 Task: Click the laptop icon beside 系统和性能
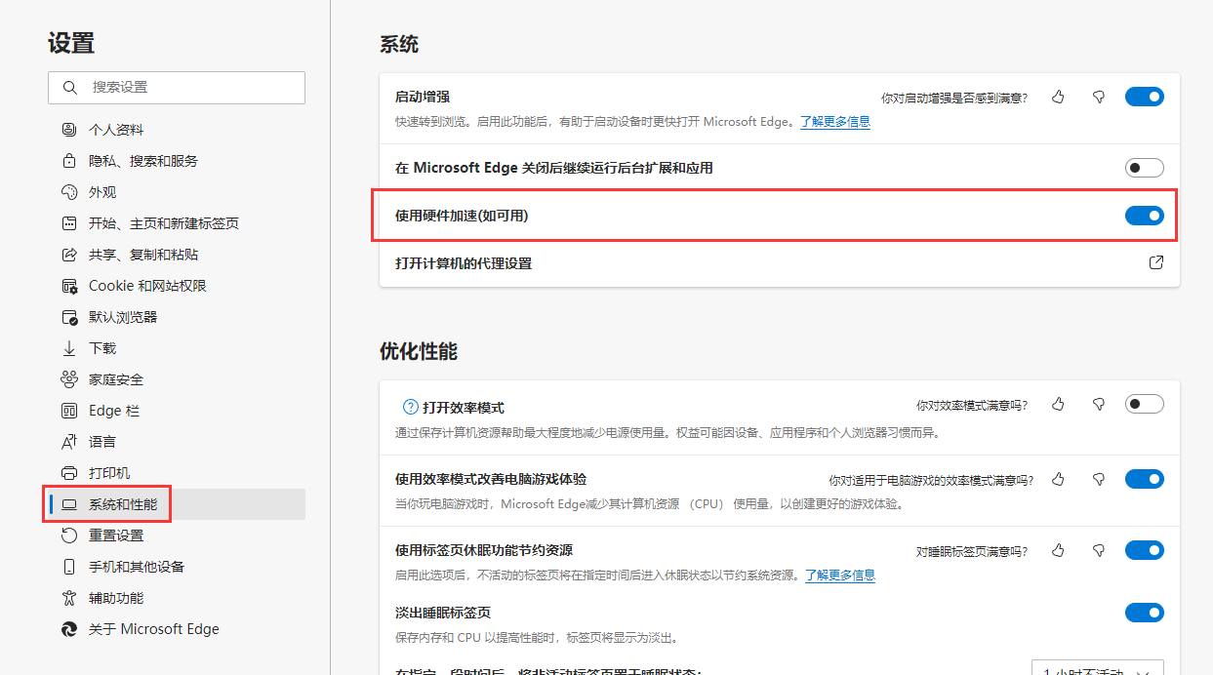[68, 504]
